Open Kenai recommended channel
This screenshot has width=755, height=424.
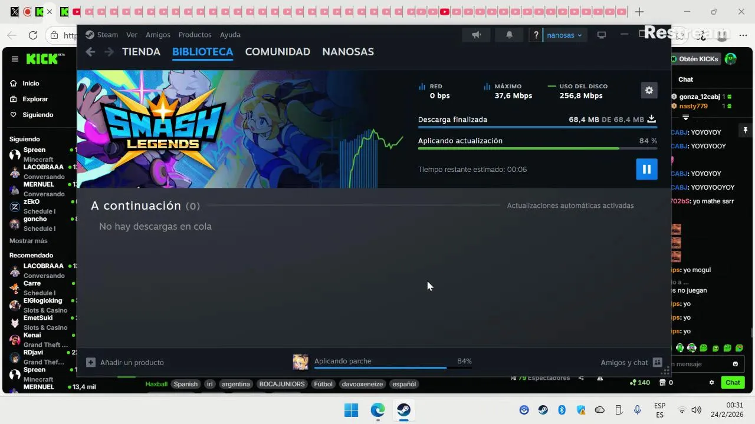tap(42, 340)
